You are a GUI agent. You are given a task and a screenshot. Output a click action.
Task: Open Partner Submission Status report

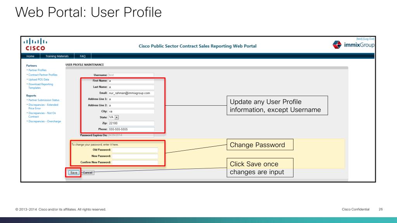click(x=43, y=100)
